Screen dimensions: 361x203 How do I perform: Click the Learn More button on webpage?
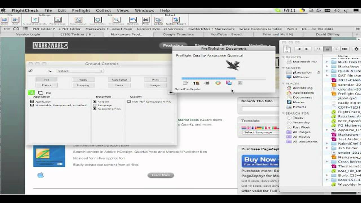coord(161,175)
